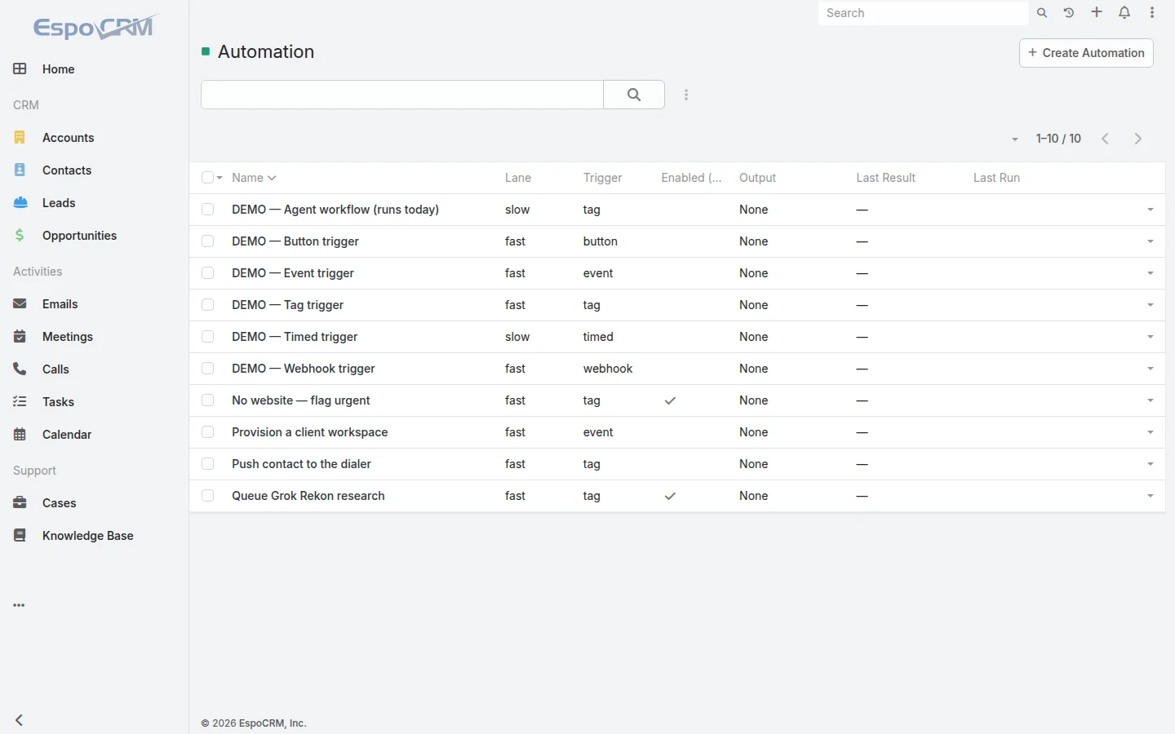Open the top-right user menu dots
Image resolution: width=1175 pixels, height=734 pixels.
[x=1152, y=12]
